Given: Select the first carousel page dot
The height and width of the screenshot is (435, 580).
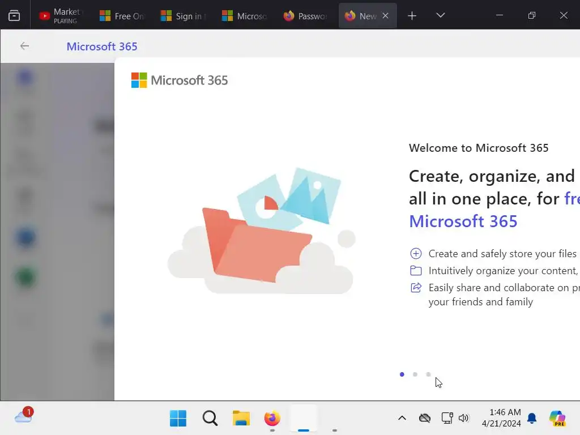Looking at the screenshot, I should [402, 374].
